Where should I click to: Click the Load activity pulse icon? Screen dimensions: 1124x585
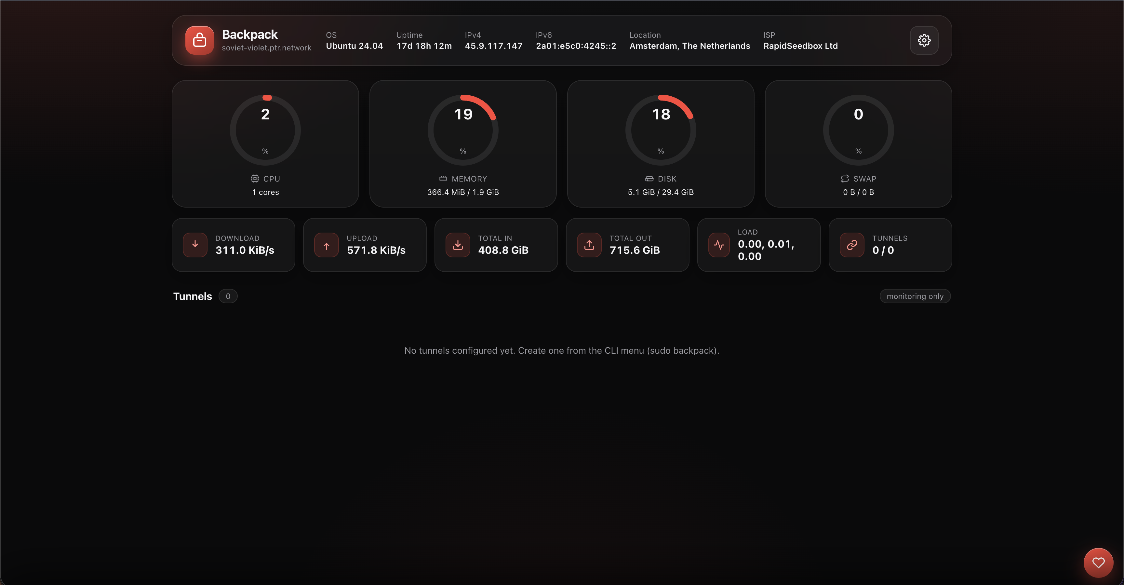point(719,245)
